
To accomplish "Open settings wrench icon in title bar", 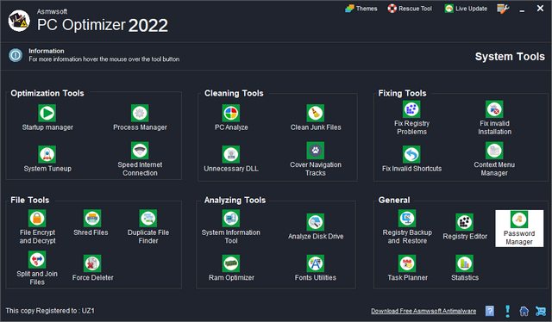I will point(503,9).
